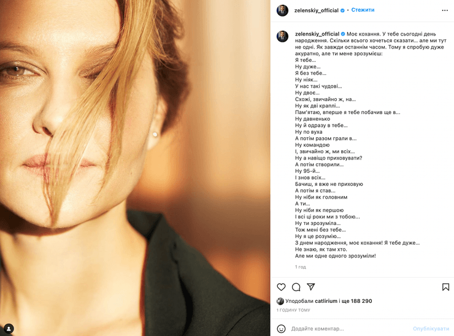Open zelenskiy_official username in header

pyautogui.click(x=316, y=10)
